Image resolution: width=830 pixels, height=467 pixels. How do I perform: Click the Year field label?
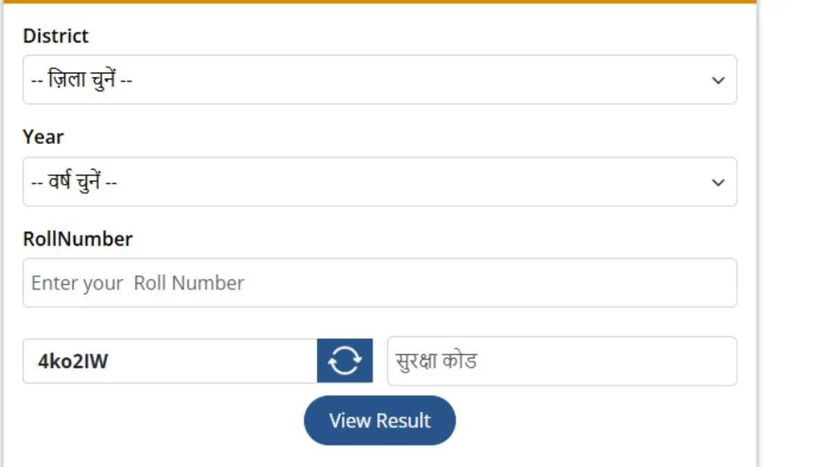(44, 137)
